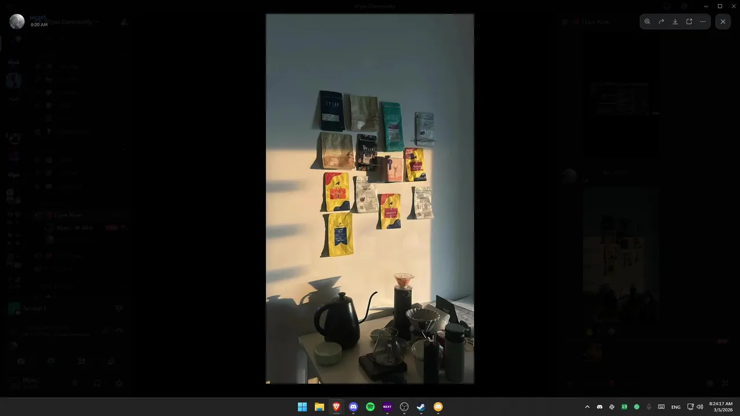The image size is (740, 416).
Task: Switch to Brave browser in the taskbar
Action: pyautogui.click(x=336, y=407)
